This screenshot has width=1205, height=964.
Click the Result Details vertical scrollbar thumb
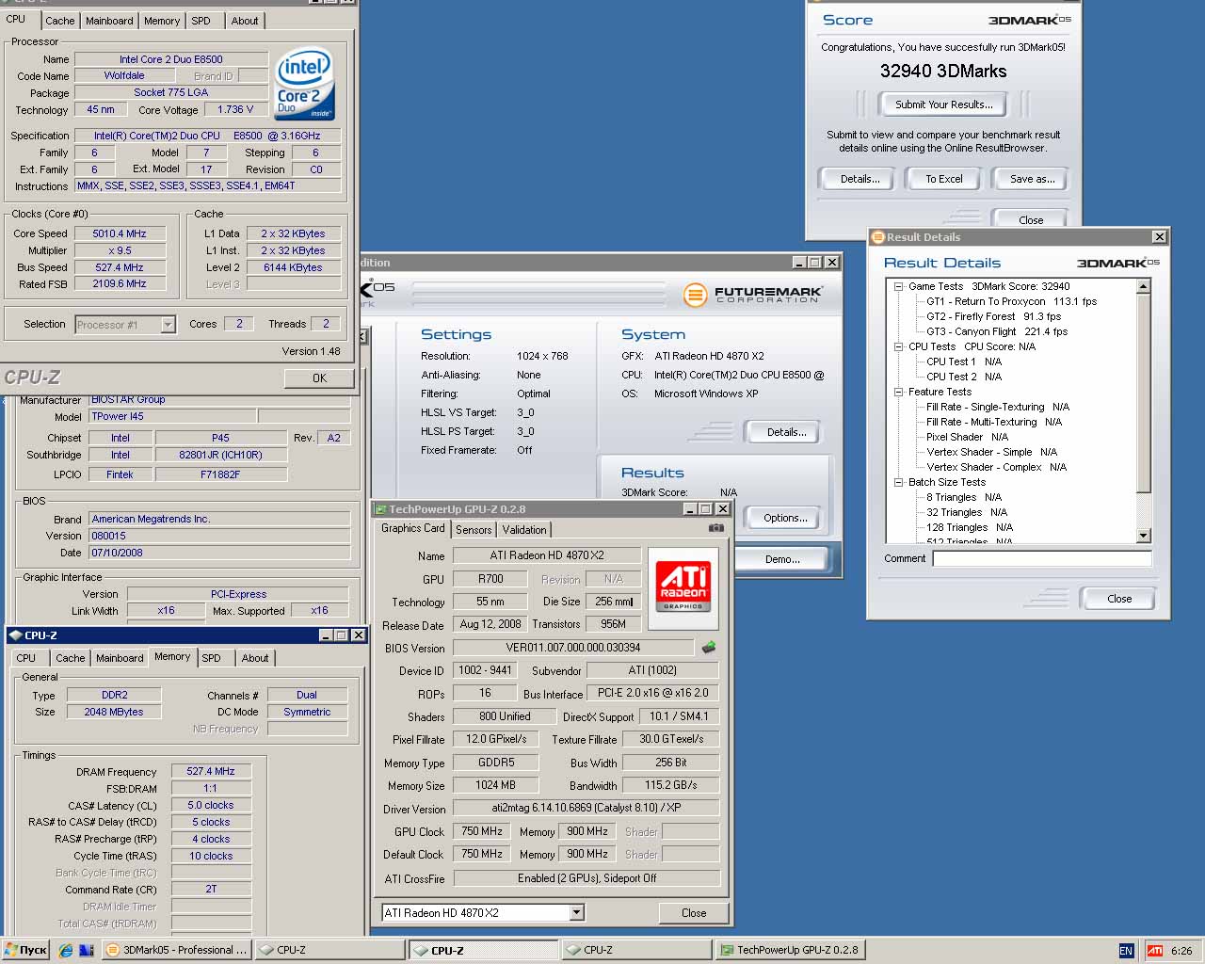(x=1144, y=393)
